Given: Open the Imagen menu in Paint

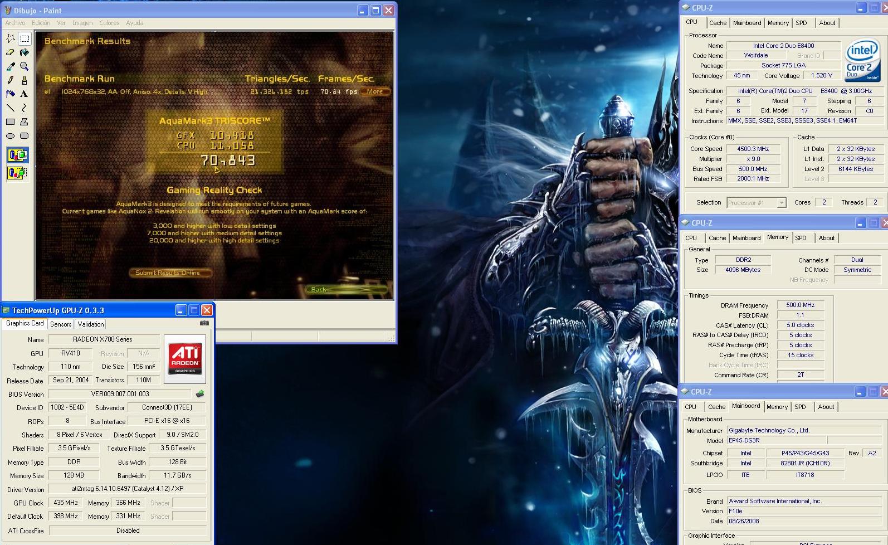Looking at the screenshot, I should coord(82,23).
